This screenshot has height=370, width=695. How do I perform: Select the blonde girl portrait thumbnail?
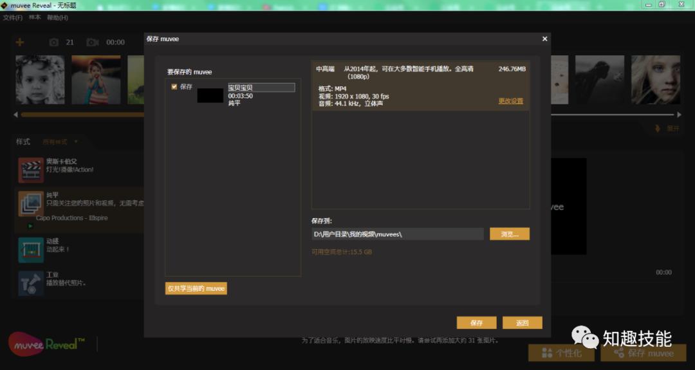[656, 80]
